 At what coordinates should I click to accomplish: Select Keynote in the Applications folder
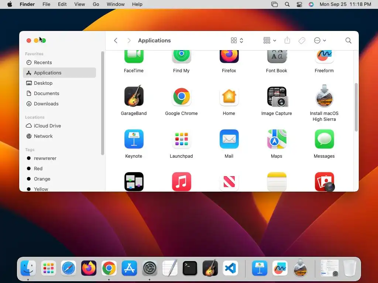(134, 139)
